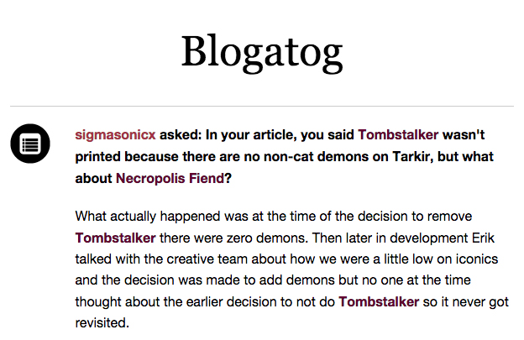Click the horizontal divider under the title
This screenshot has height=340, width=524.
[261, 107]
